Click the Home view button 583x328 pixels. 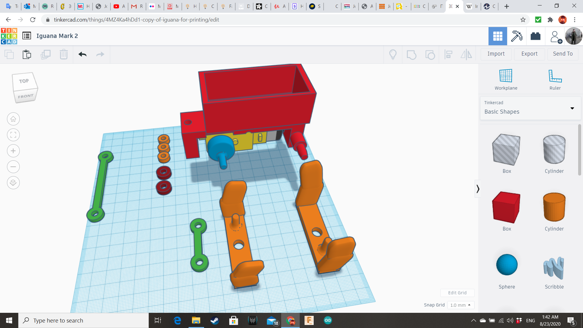coord(13,119)
